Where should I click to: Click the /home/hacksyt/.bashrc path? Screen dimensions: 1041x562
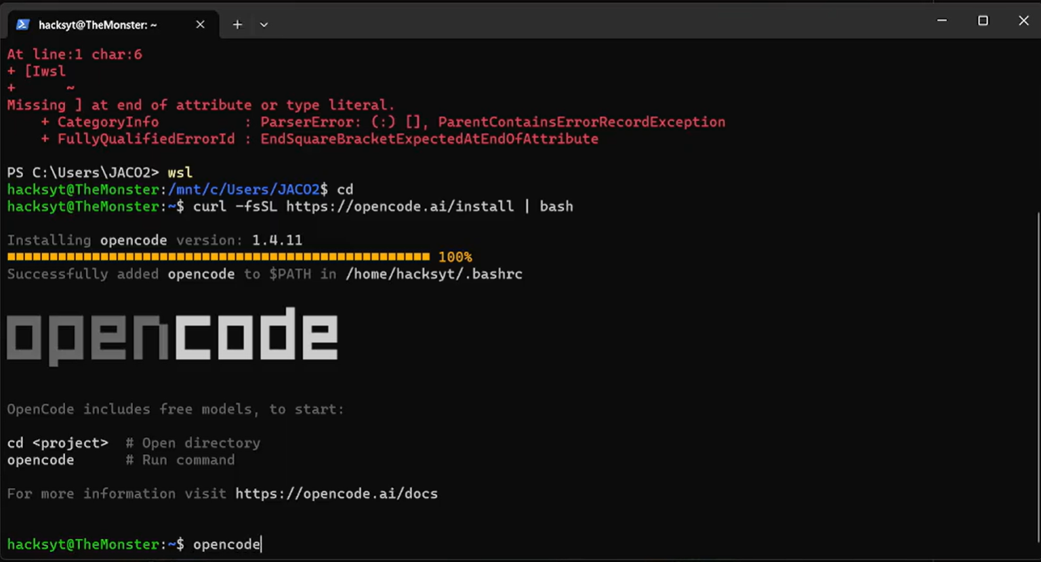pyautogui.click(x=434, y=274)
